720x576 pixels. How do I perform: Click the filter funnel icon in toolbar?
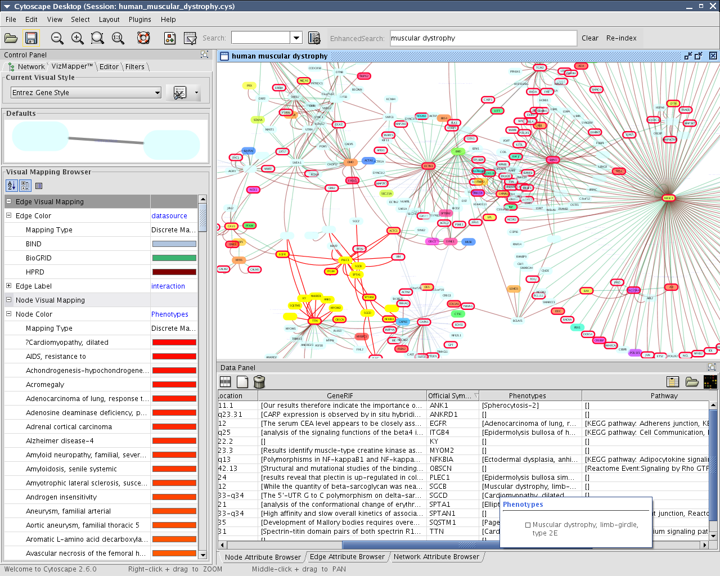click(x=190, y=38)
